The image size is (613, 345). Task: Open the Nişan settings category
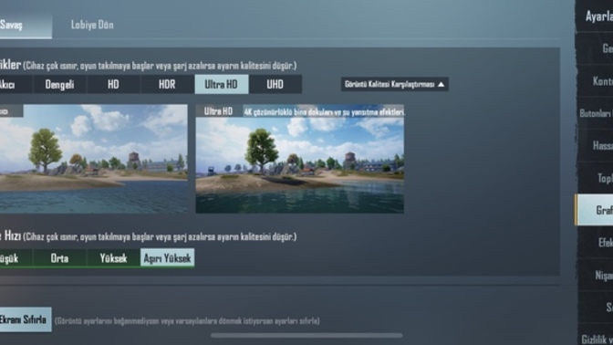[x=596, y=275]
